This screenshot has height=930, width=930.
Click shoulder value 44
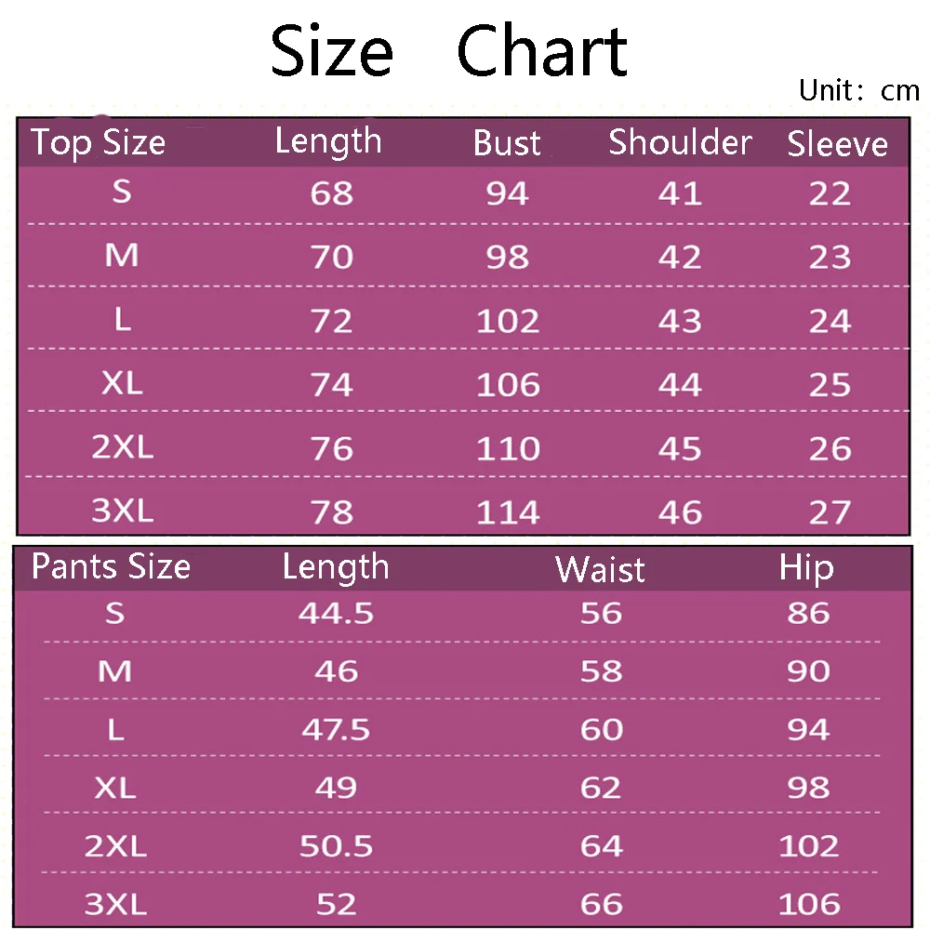(681, 385)
